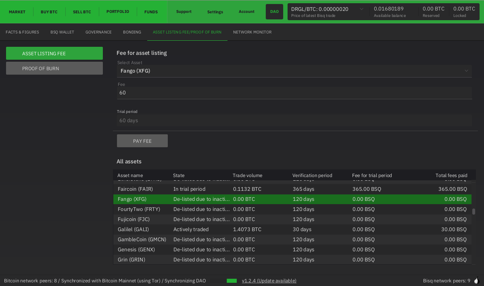Select the DAO button in the top bar
The height and width of the screenshot is (286, 484).
click(x=274, y=12)
